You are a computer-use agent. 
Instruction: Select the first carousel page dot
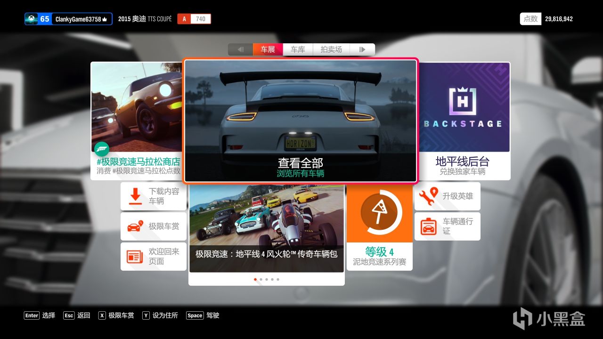pos(255,279)
